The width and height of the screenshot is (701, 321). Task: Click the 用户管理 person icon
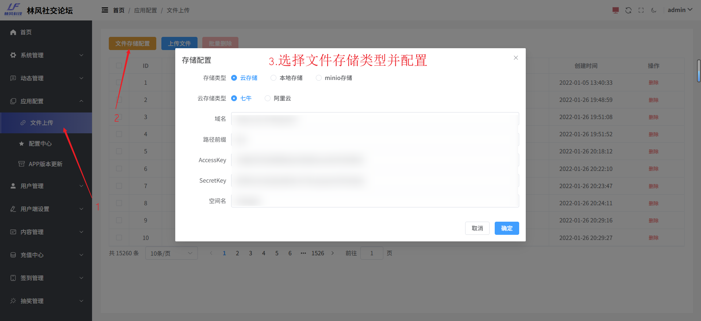13,186
